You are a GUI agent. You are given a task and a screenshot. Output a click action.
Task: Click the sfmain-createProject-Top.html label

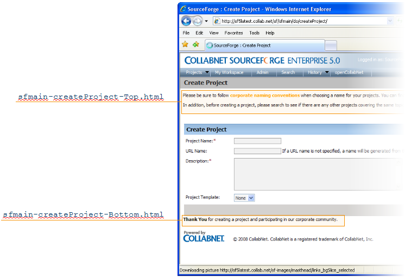pyautogui.click(x=91, y=97)
